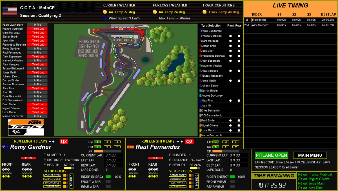Click Brad Binder's rear tyre dot
The height and width of the screenshot is (191, 338).
239,120
